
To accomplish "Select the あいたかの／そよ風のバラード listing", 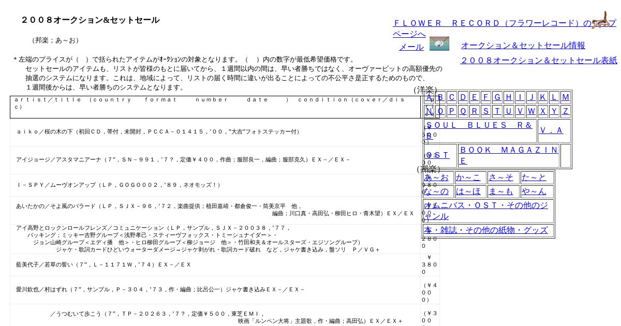I will pos(215,210).
